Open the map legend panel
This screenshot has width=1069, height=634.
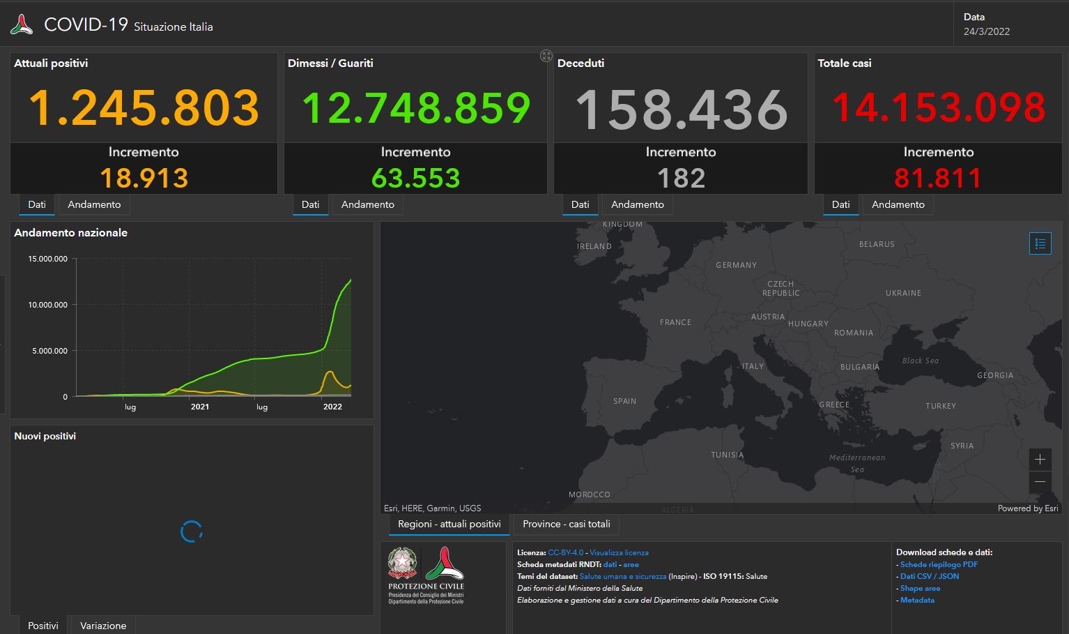click(x=1040, y=243)
